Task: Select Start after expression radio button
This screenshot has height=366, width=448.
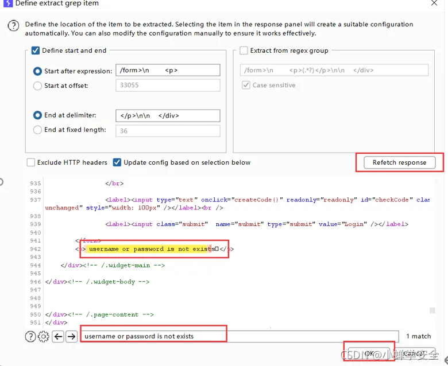Action: pos(37,71)
